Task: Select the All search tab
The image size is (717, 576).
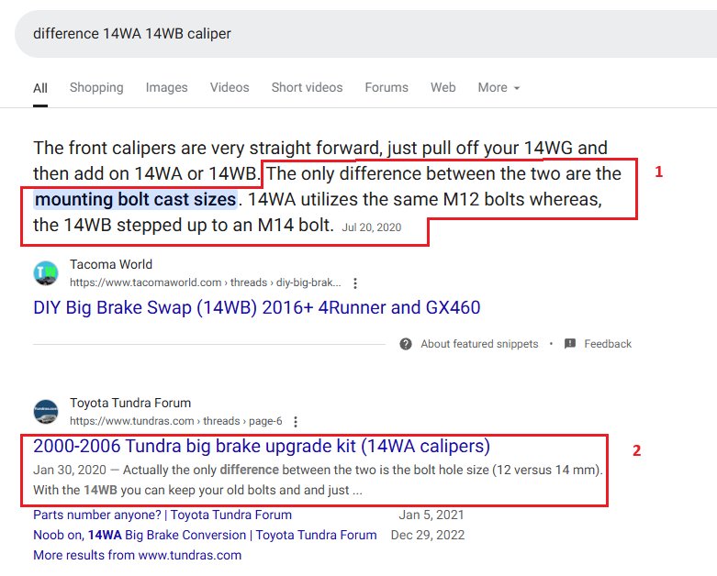Action: (40, 88)
